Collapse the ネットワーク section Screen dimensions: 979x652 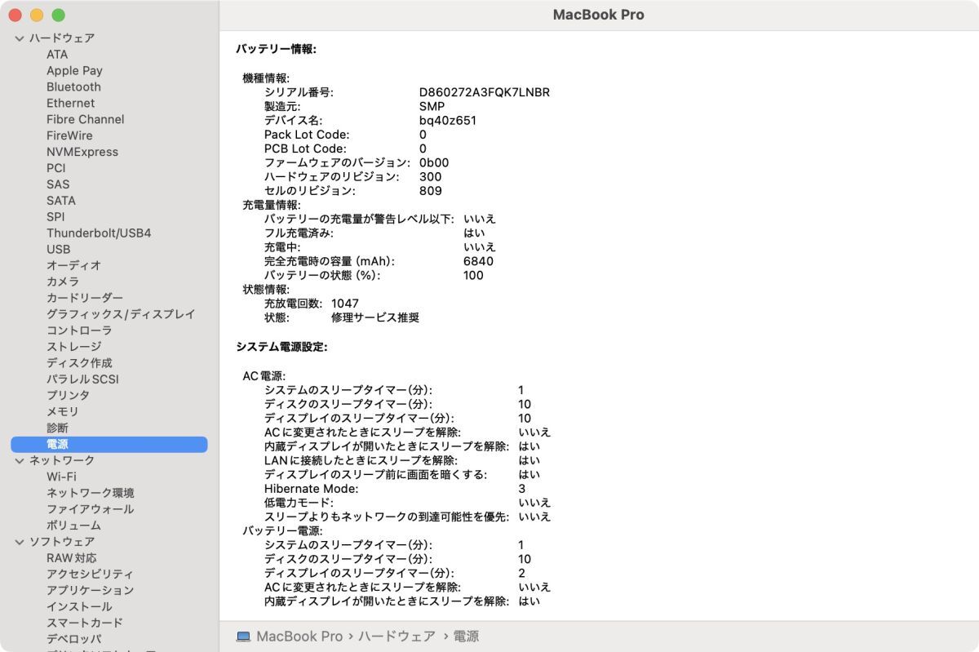pyautogui.click(x=20, y=461)
